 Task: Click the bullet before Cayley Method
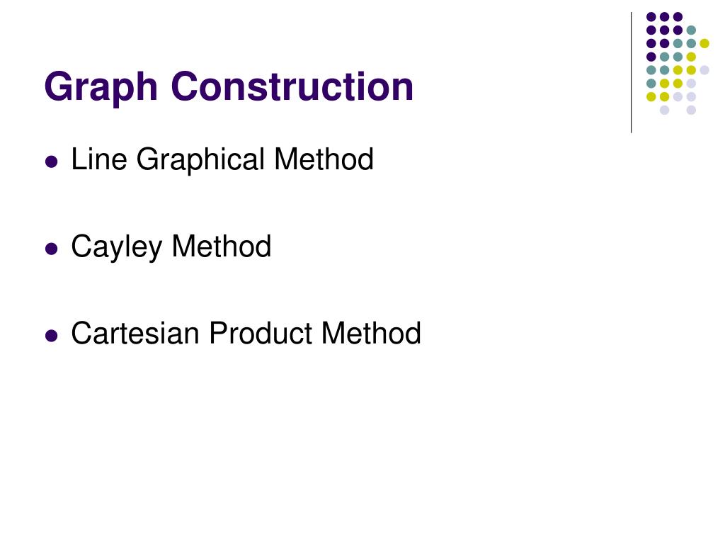coord(51,249)
